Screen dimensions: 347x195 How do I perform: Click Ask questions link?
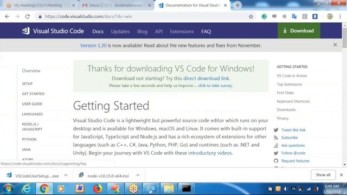click(293, 145)
